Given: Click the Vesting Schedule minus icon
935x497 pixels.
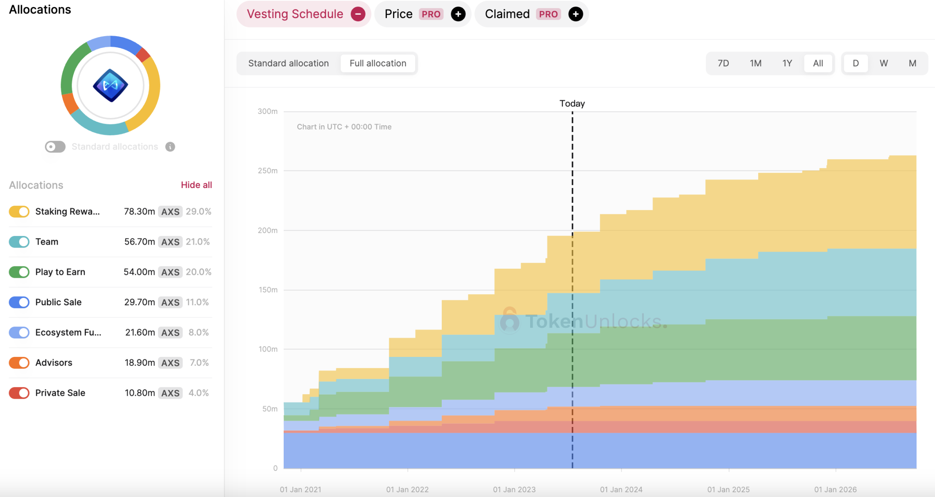Looking at the screenshot, I should pyautogui.click(x=359, y=14).
